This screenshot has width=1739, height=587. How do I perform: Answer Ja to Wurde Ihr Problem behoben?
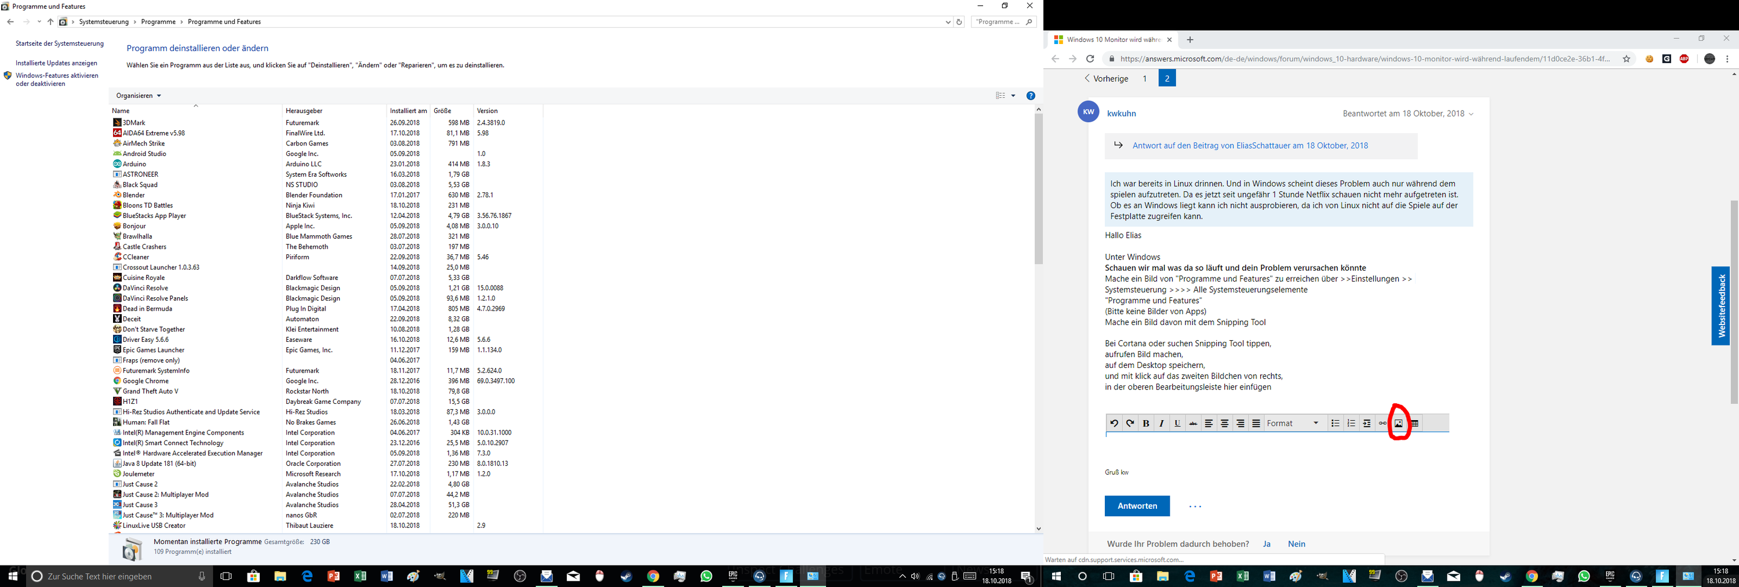pyautogui.click(x=1267, y=544)
